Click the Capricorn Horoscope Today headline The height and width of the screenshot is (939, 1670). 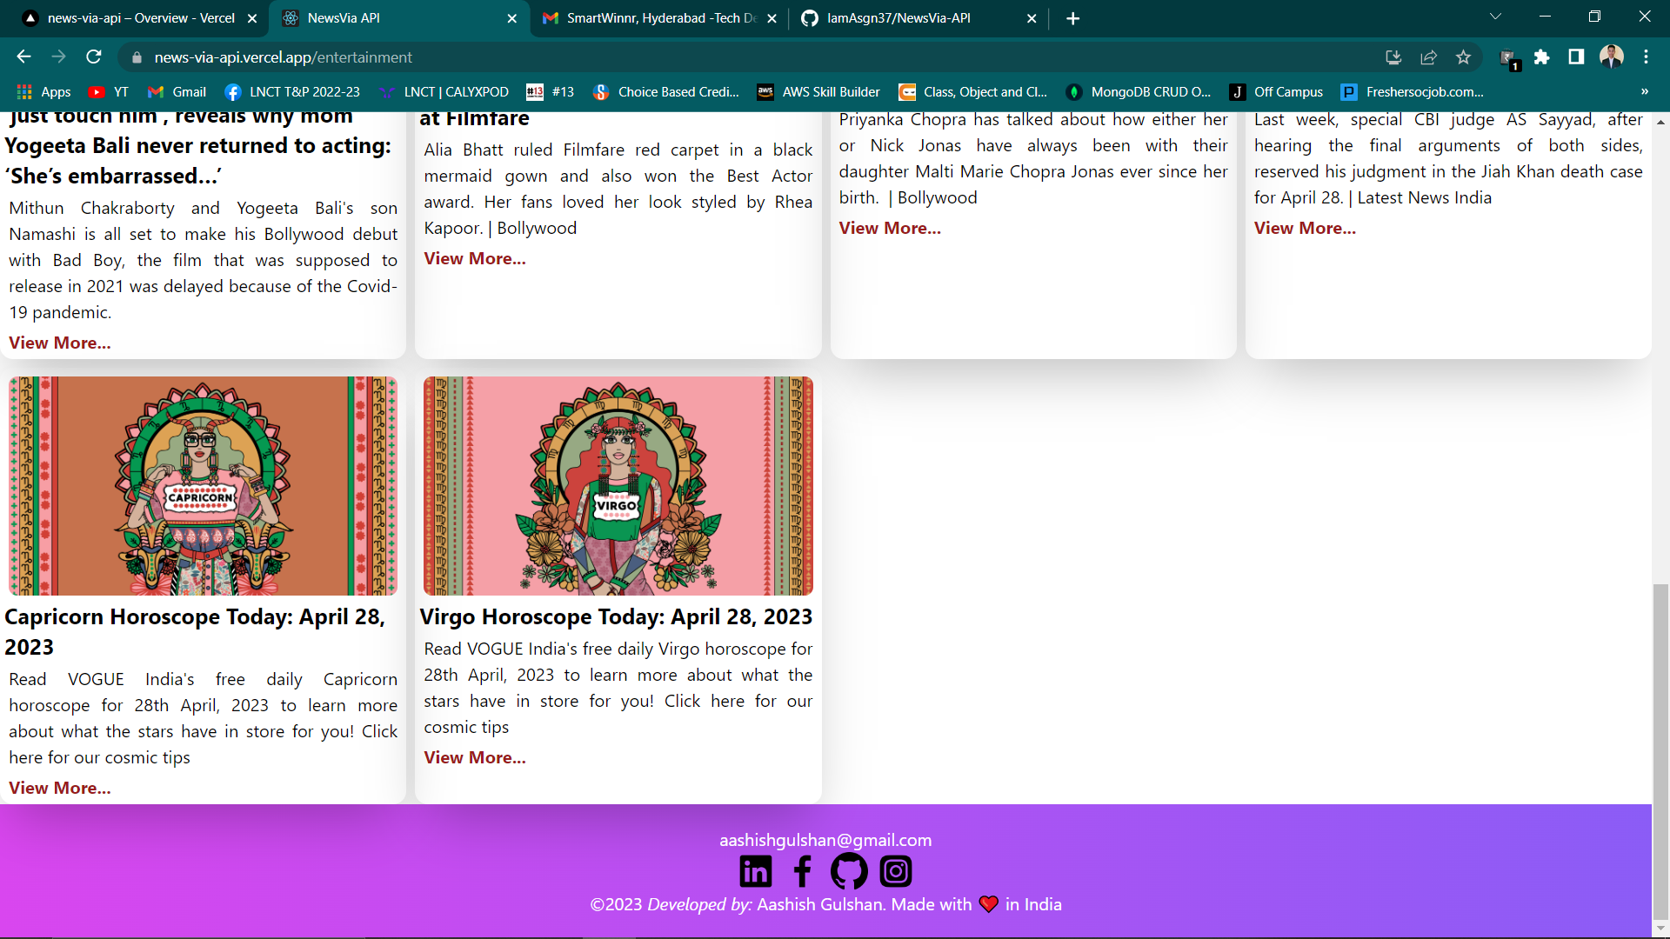pos(195,631)
